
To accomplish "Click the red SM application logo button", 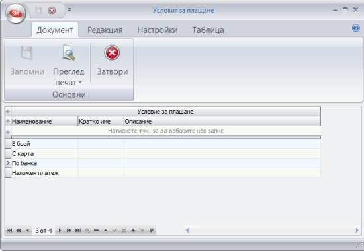I will 16,13.
